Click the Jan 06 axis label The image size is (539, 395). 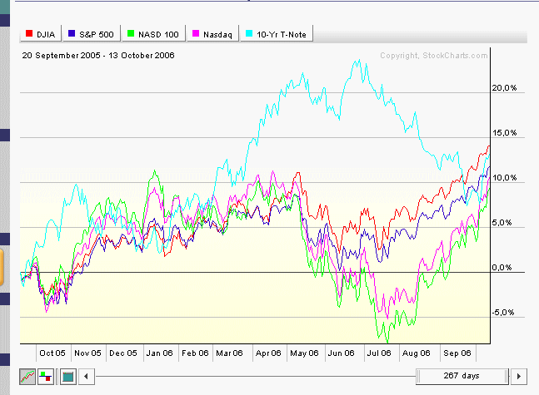(159, 353)
